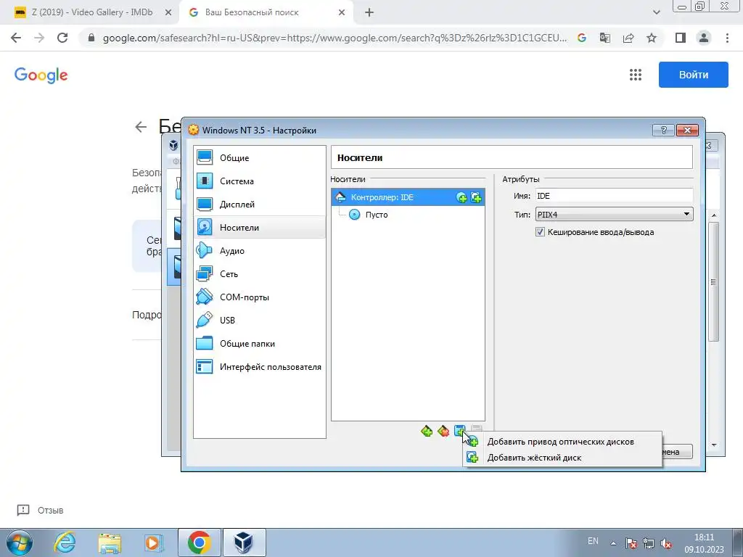Screen dimensions: 743x557
Task: Click the network tray icon
Action: (x=648, y=543)
